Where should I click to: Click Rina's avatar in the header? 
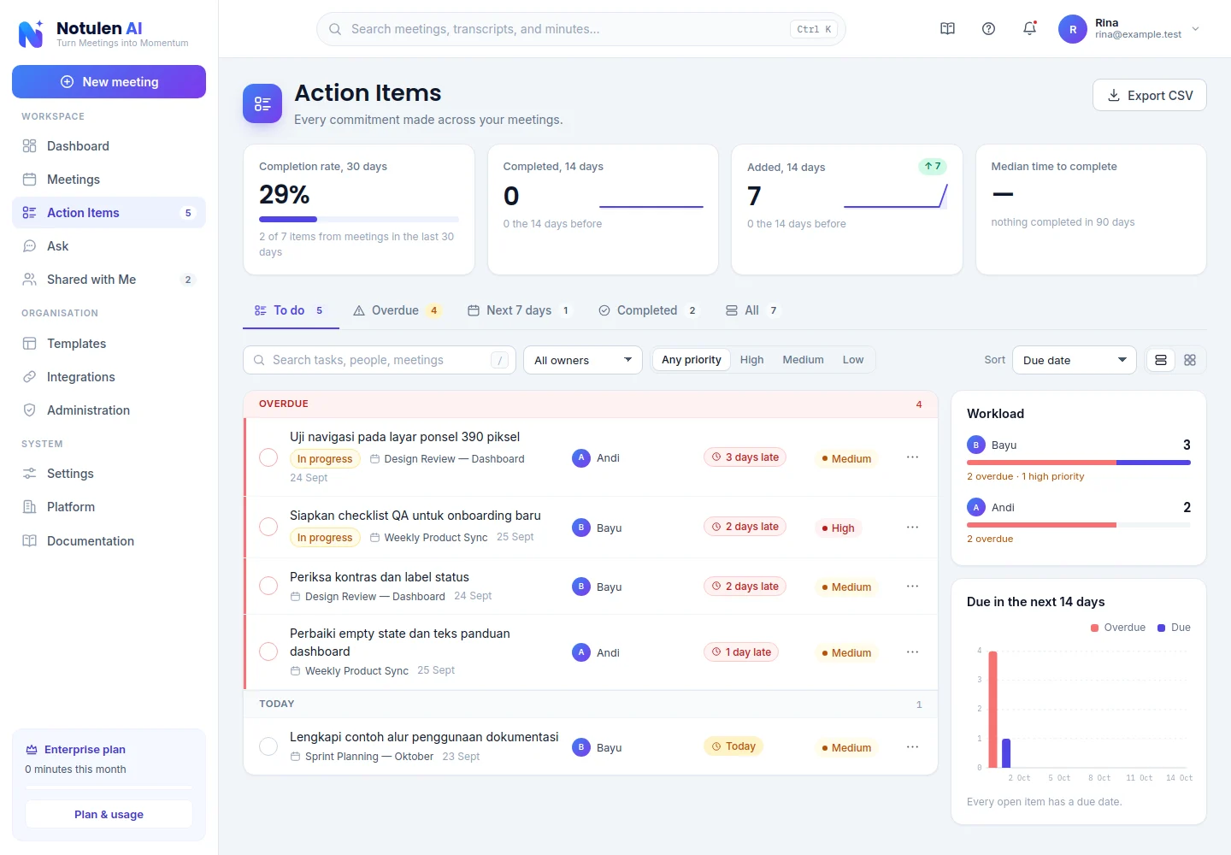[1073, 29]
